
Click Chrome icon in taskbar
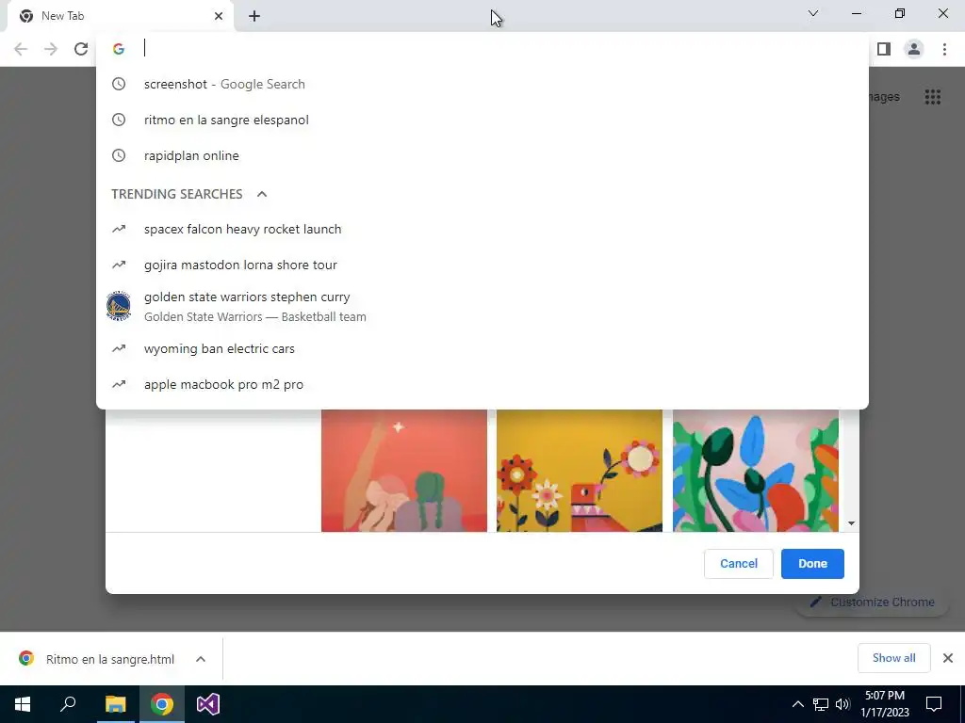(162, 704)
